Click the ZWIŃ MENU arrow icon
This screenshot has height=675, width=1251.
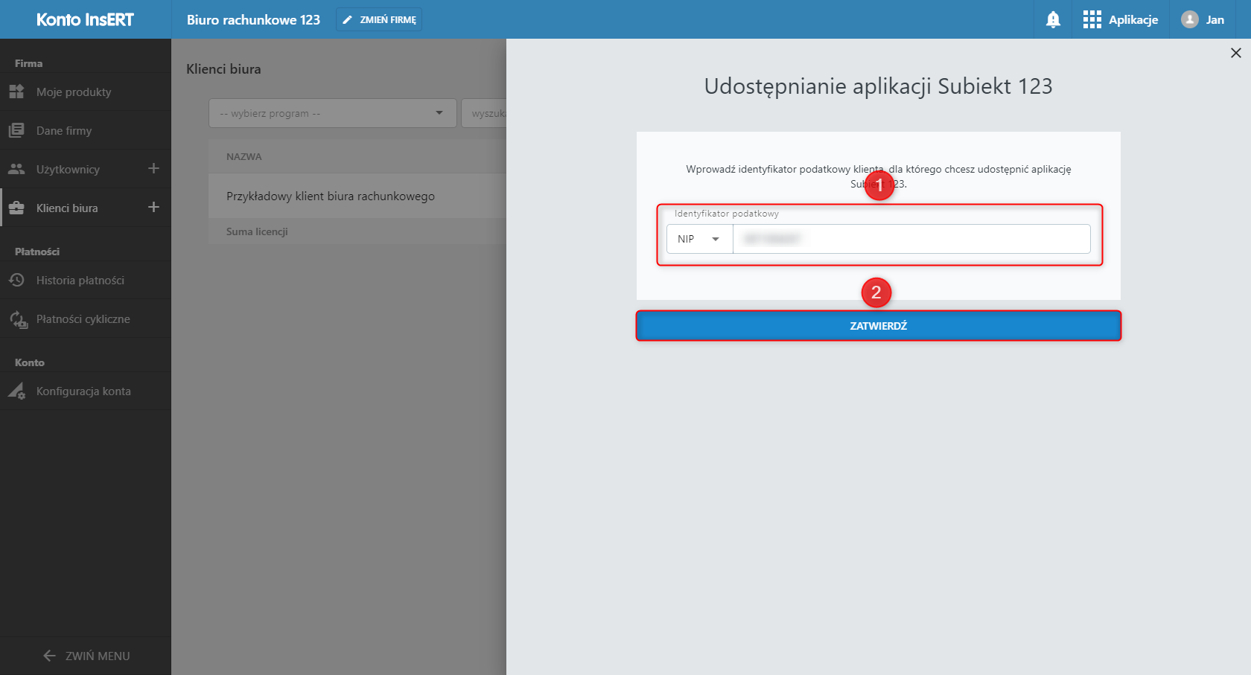[50, 656]
